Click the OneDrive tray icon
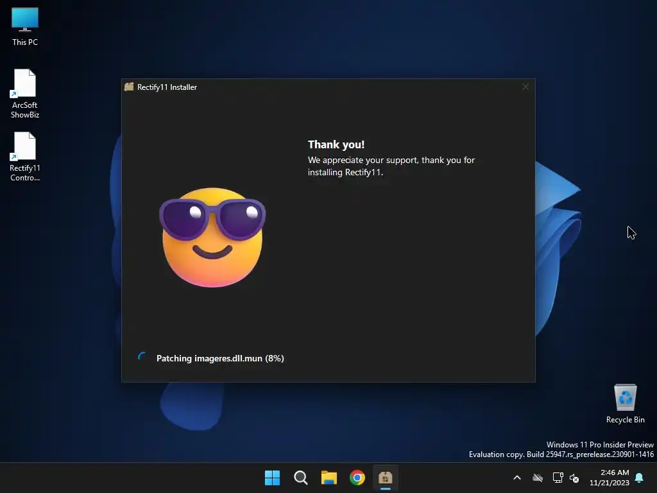657x493 pixels. [538, 478]
